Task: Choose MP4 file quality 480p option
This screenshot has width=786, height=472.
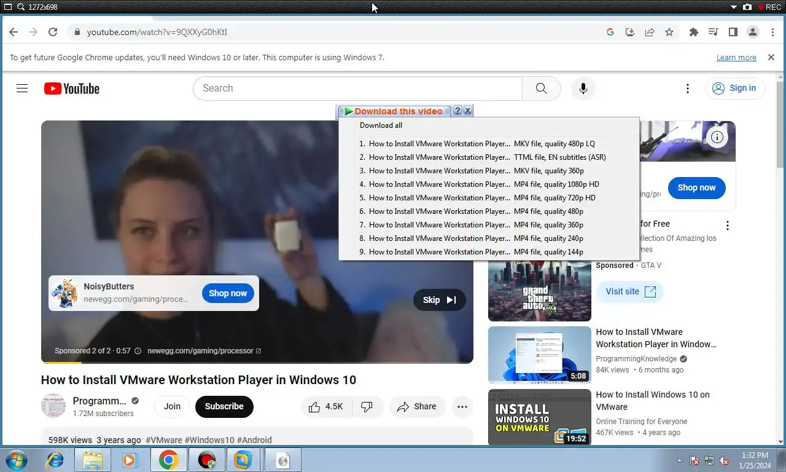Action: [489, 211]
